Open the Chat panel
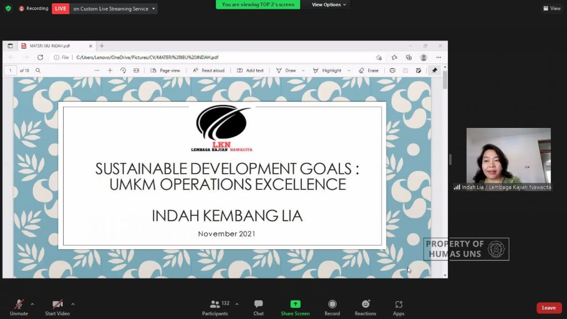Screen dimensions: 567x319 (x=258, y=308)
